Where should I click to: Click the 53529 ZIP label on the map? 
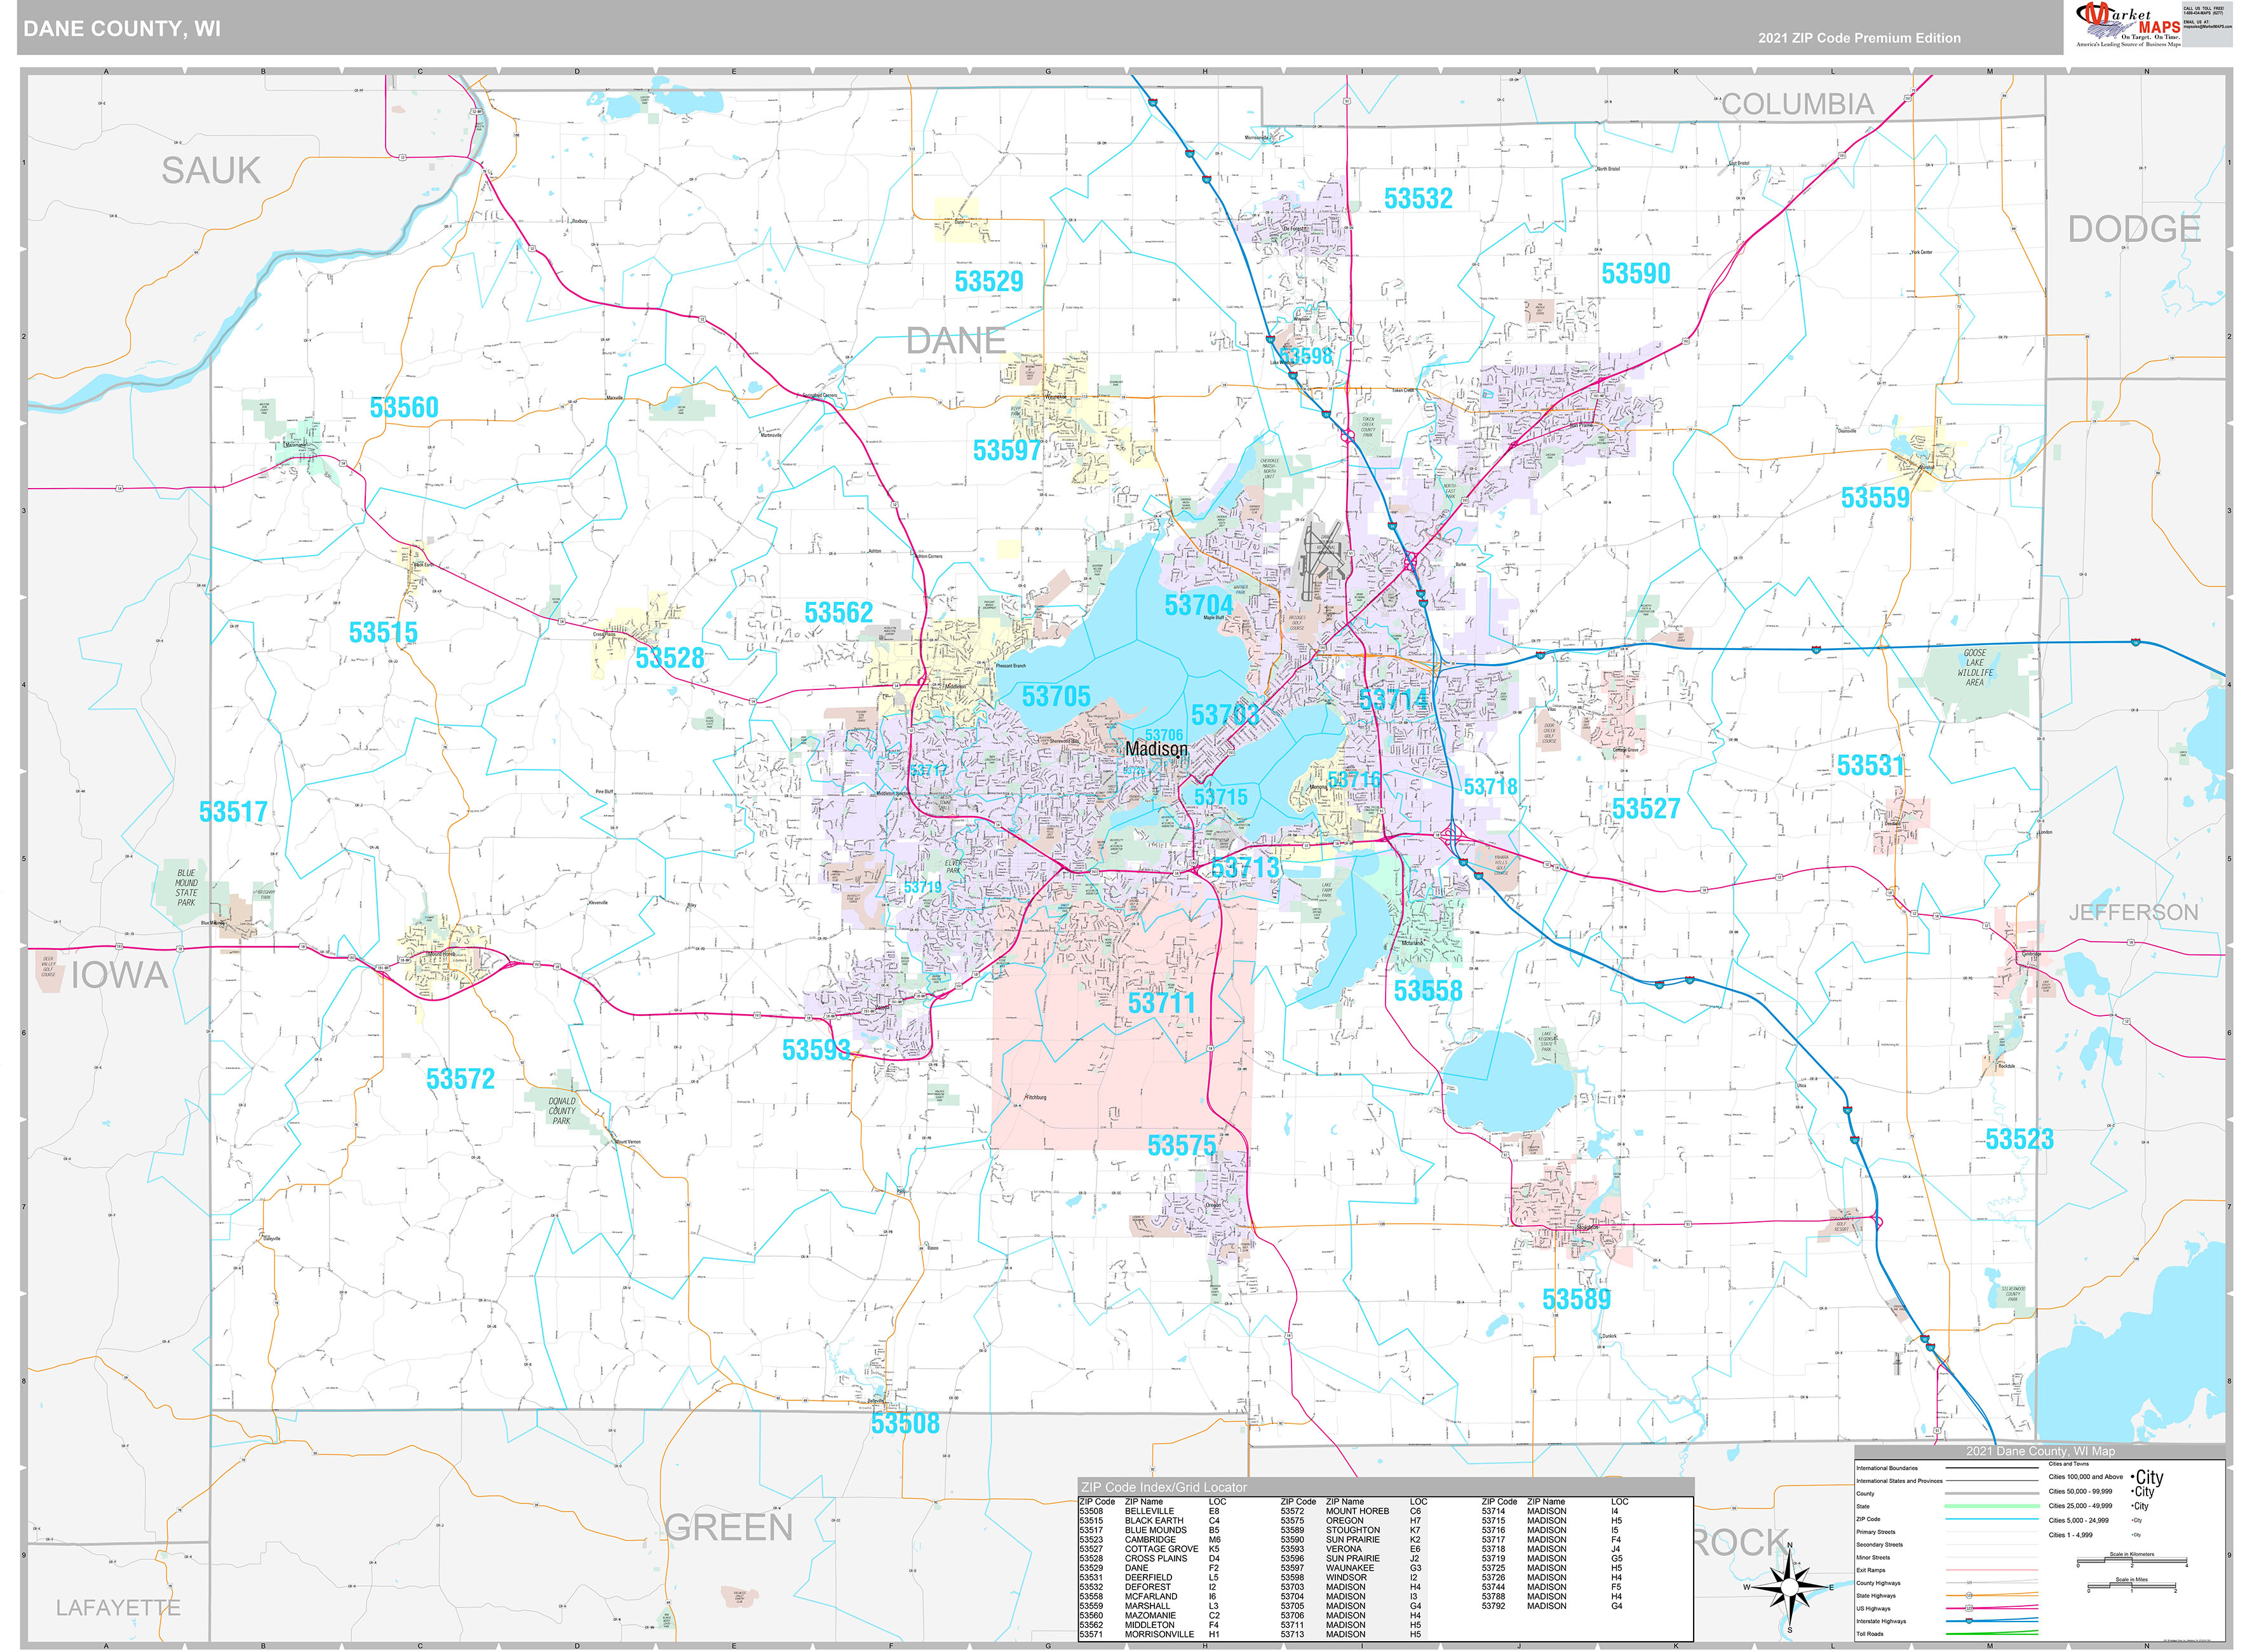[x=988, y=282]
